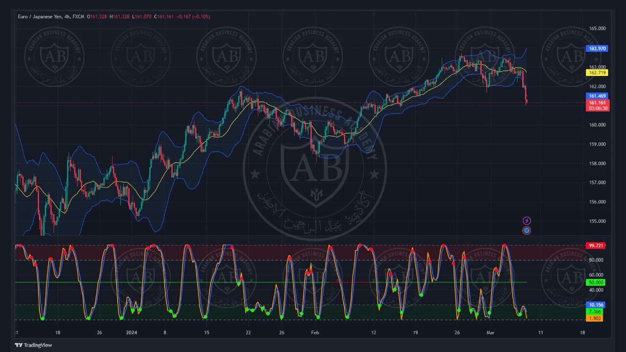Click the TradingView logo
The width and height of the screenshot is (626, 352).
pos(33,345)
